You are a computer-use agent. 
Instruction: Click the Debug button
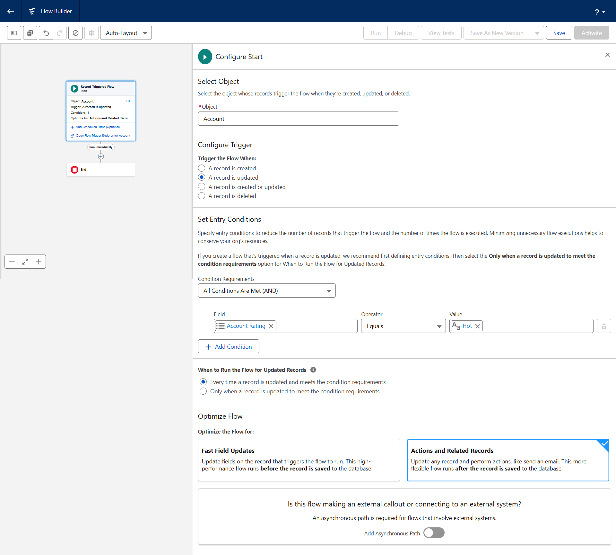click(x=403, y=33)
